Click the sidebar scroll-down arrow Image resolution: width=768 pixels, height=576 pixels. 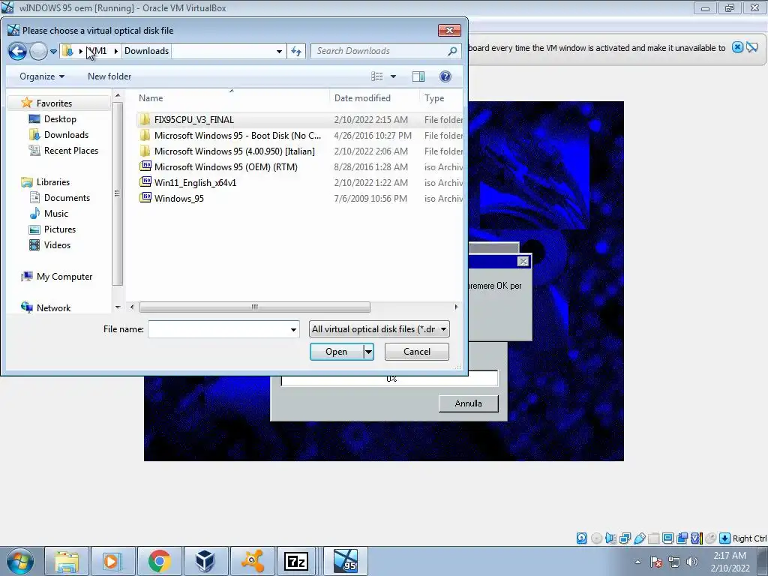pos(118,307)
